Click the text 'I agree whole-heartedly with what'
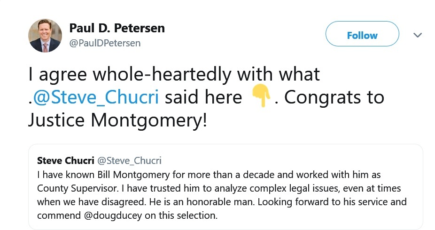Viewport: 435px width, 230px height. coord(174,74)
